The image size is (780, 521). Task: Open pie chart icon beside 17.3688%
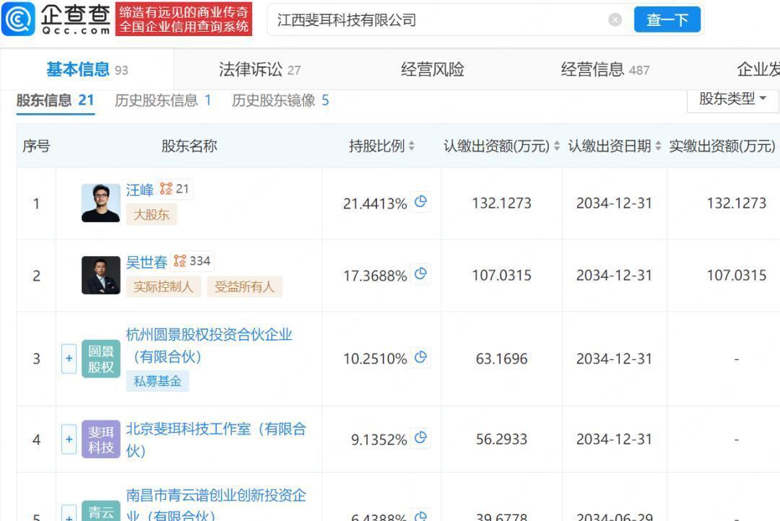420,274
